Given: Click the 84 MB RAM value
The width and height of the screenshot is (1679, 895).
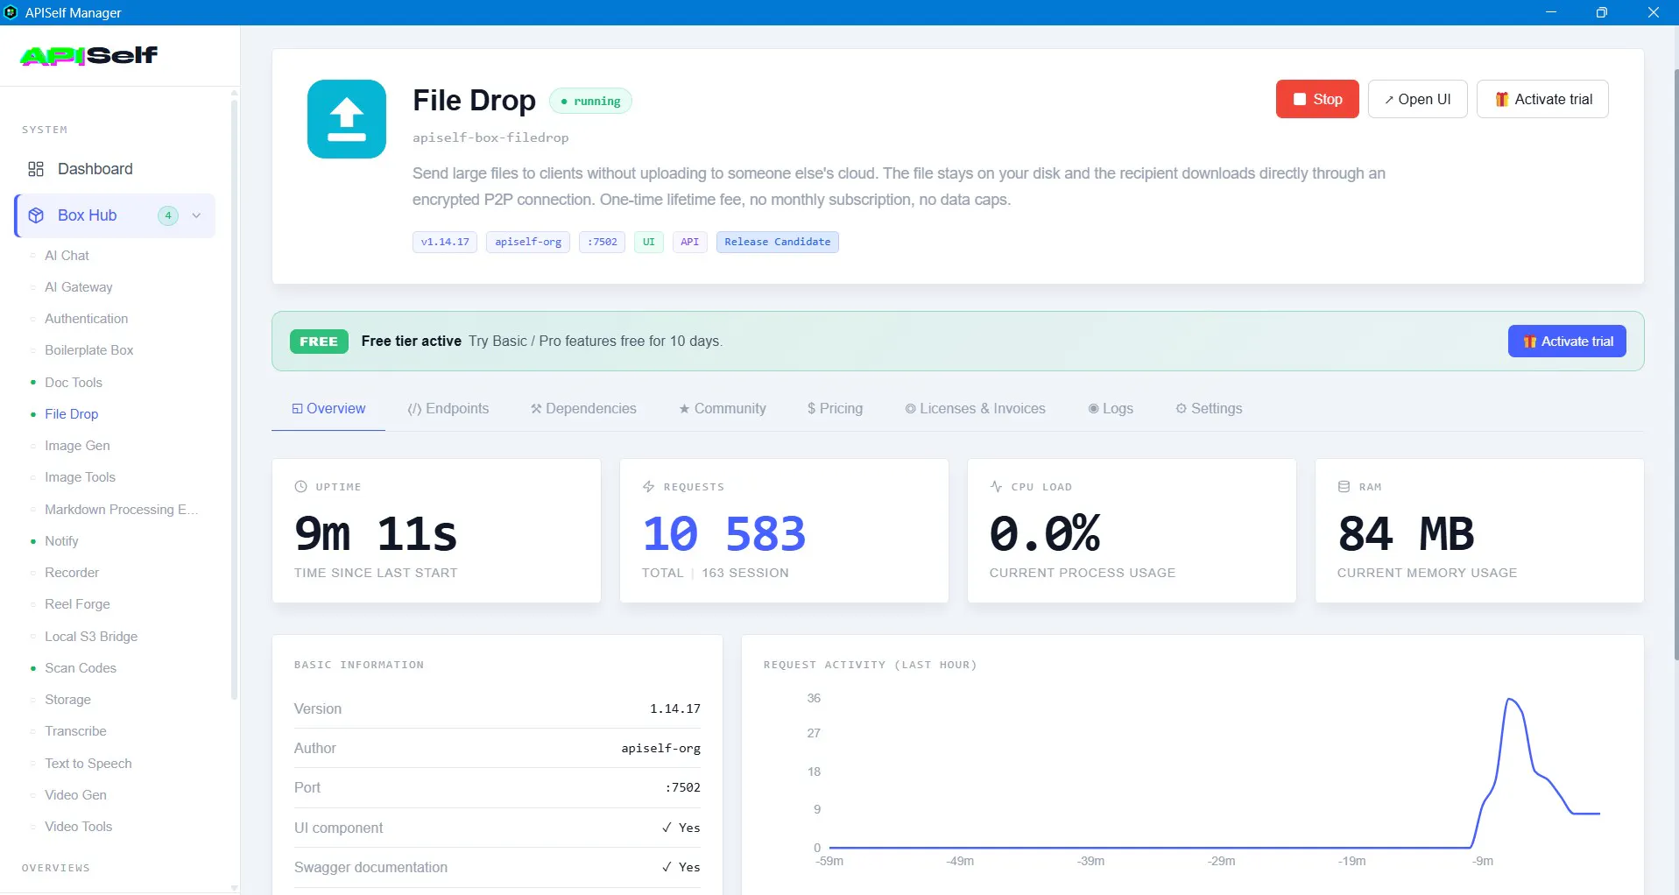Looking at the screenshot, I should point(1406,533).
